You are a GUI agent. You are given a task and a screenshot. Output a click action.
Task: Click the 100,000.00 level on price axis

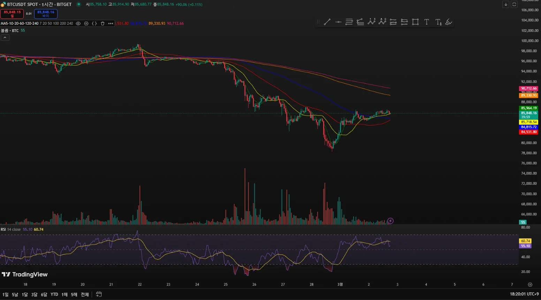tap(529, 41)
